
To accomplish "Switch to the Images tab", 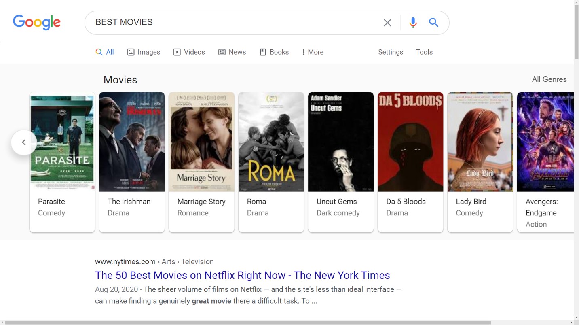I will click(x=144, y=52).
